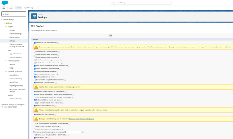233x139 pixels.
Task: Open Sharing Inheritance Coverage Assessment
Action: click(x=17, y=46)
